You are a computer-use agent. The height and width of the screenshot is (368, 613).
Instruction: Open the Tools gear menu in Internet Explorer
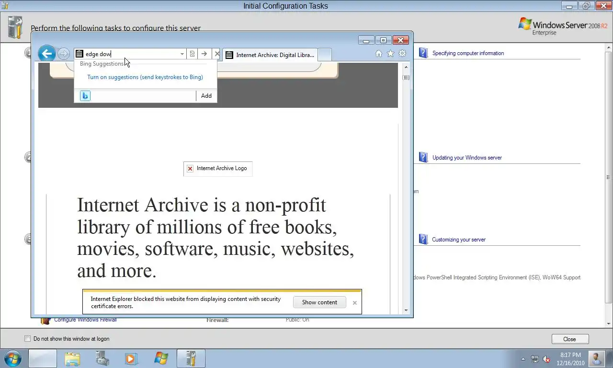tap(402, 54)
